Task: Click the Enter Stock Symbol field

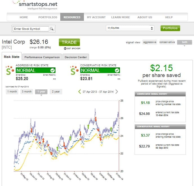Action: (31, 29)
